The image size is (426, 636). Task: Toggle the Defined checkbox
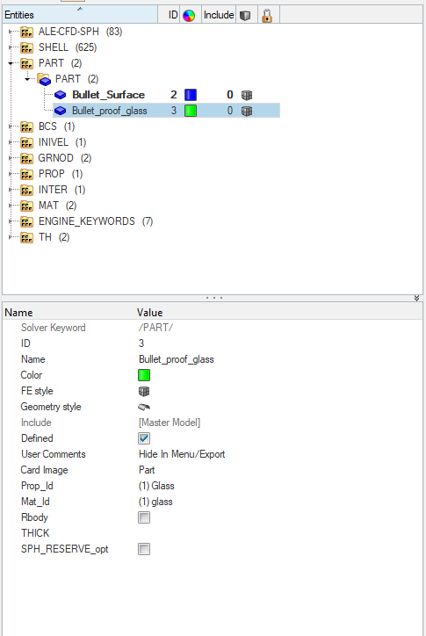[144, 438]
